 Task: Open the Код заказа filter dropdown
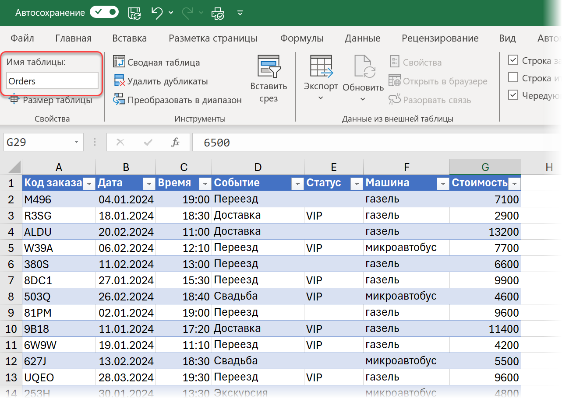tap(89, 184)
